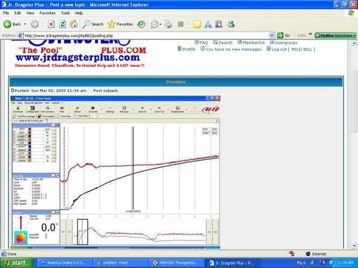Click Zoom In in the data logger toolbar
The image size is (358, 268).
click(x=142, y=110)
